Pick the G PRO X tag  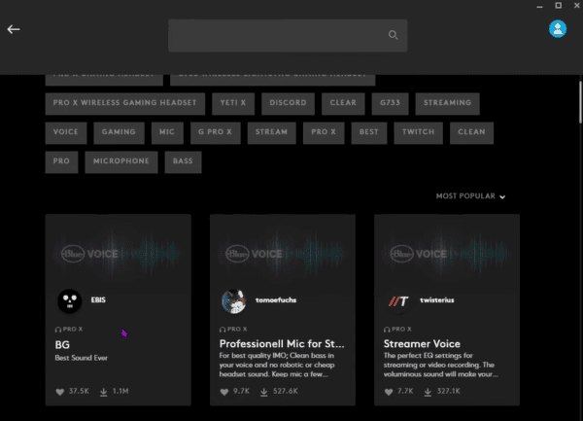point(216,133)
